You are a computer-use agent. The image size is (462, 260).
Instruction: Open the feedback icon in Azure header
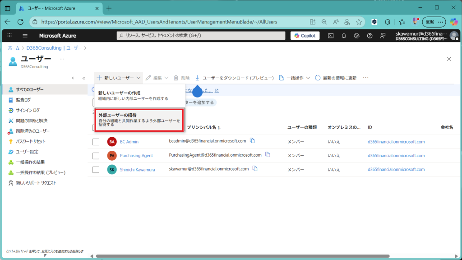[x=383, y=36]
